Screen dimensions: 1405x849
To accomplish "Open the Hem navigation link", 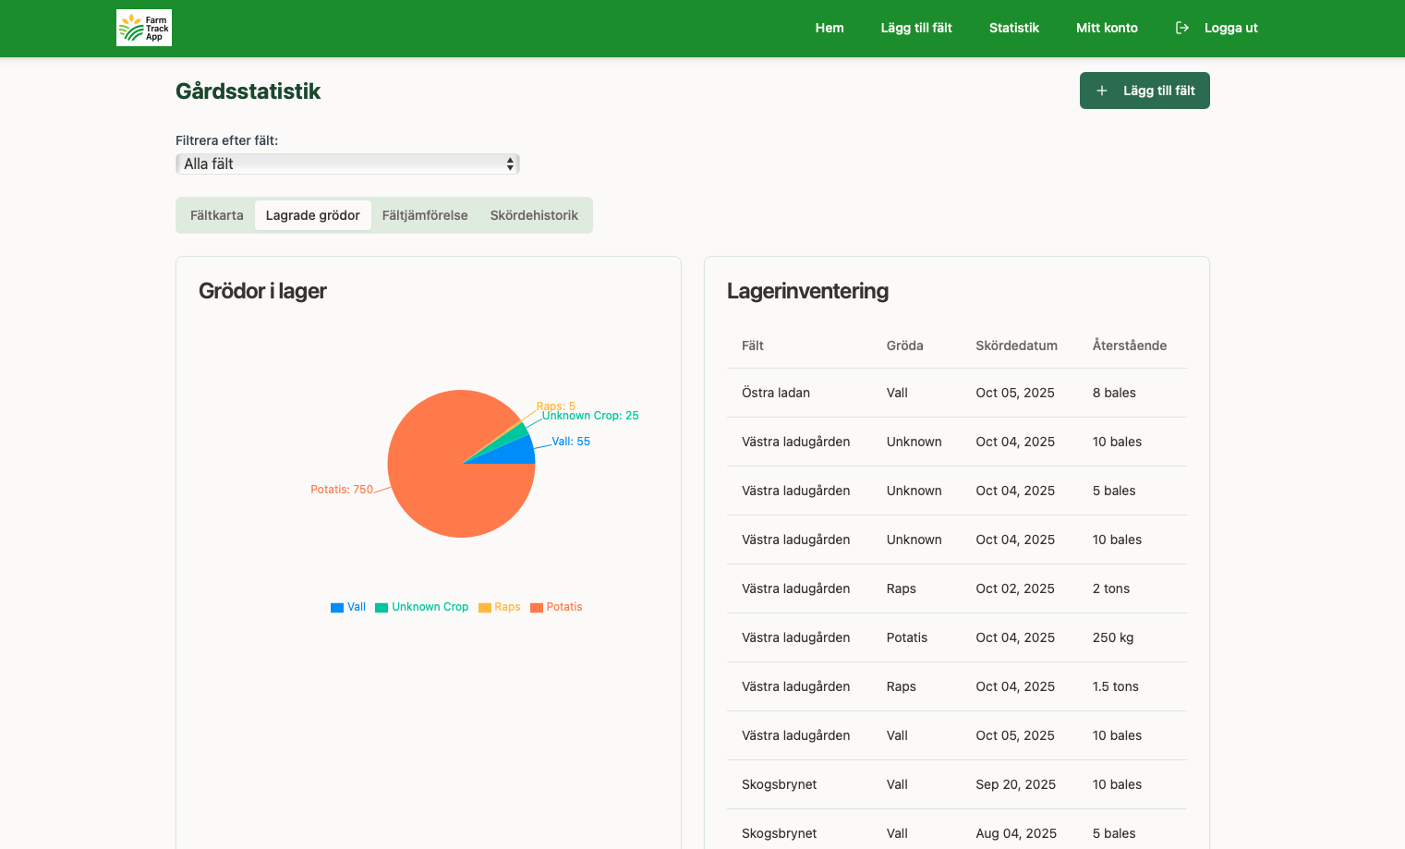I will coord(830,28).
